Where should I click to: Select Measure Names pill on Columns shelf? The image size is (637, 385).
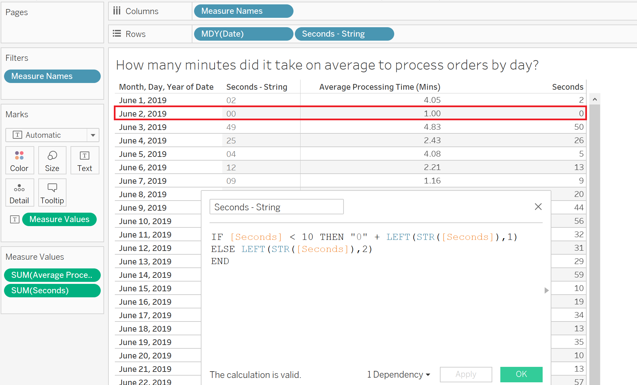(244, 11)
